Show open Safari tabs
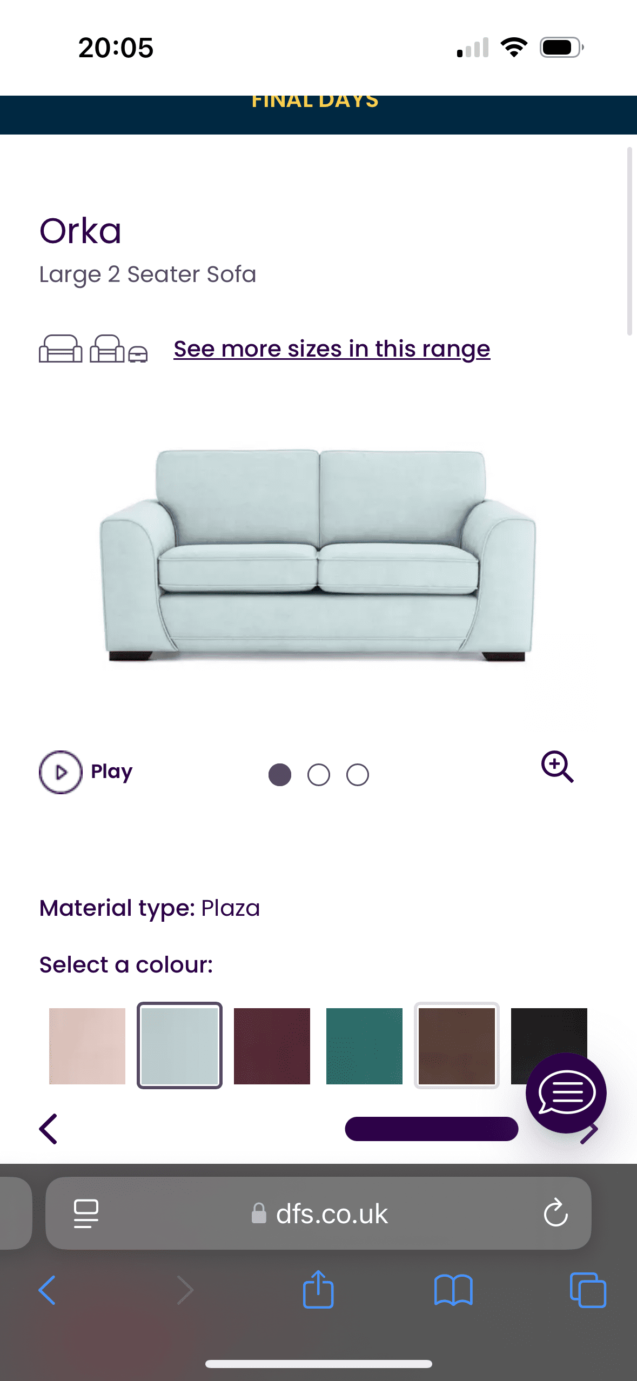Image resolution: width=637 pixels, height=1381 pixels. click(x=588, y=1290)
